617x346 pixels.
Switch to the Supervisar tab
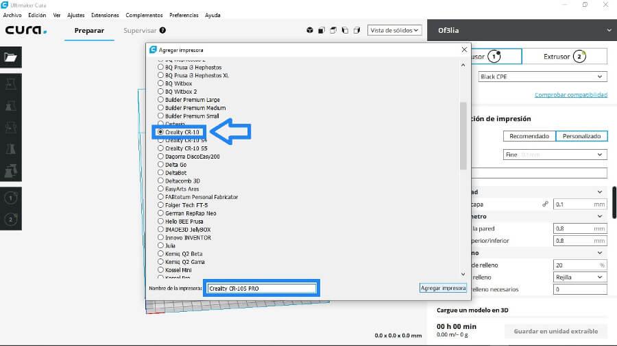point(140,30)
